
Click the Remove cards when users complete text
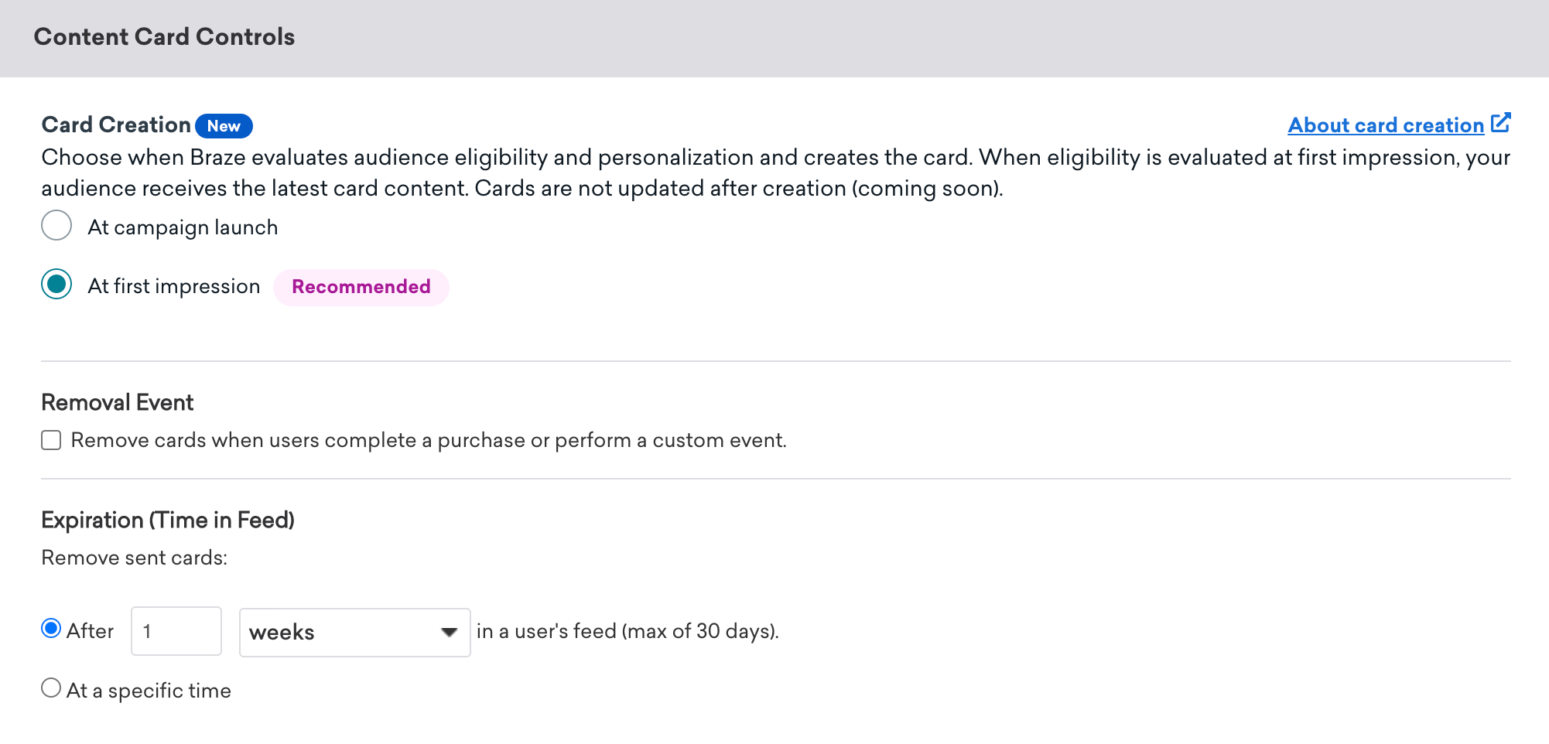(429, 440)
